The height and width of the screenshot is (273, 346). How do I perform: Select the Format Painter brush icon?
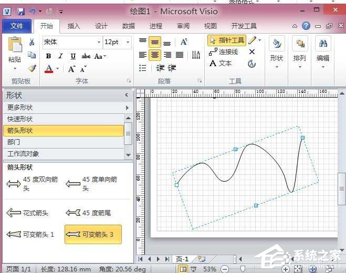click(32, 68)
